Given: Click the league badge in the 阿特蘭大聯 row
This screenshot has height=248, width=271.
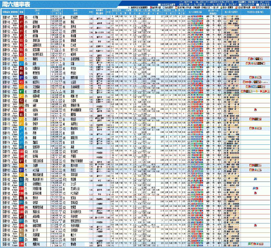Looking at the screenshot, I should [21, 189].
